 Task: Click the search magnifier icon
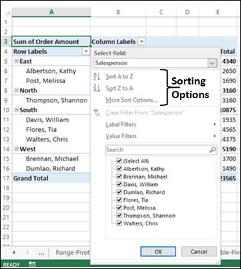click(213, 149)
